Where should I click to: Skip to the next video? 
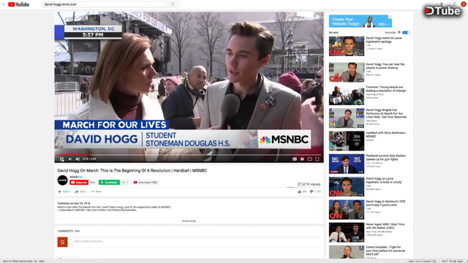pos(70,159)
